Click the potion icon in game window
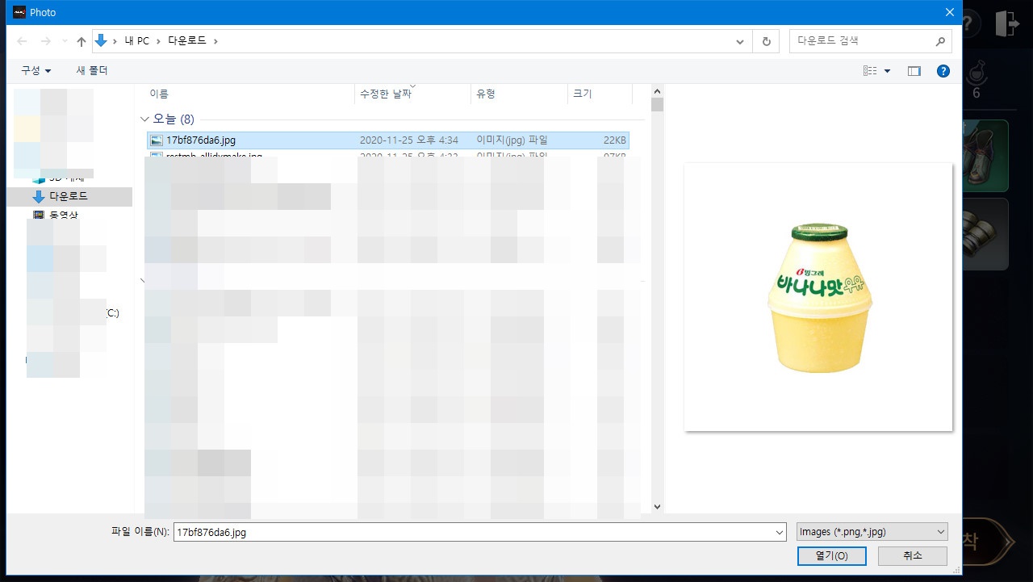Screen dimensions: 1033x582 pyautogui.click(x=977, y=72)
